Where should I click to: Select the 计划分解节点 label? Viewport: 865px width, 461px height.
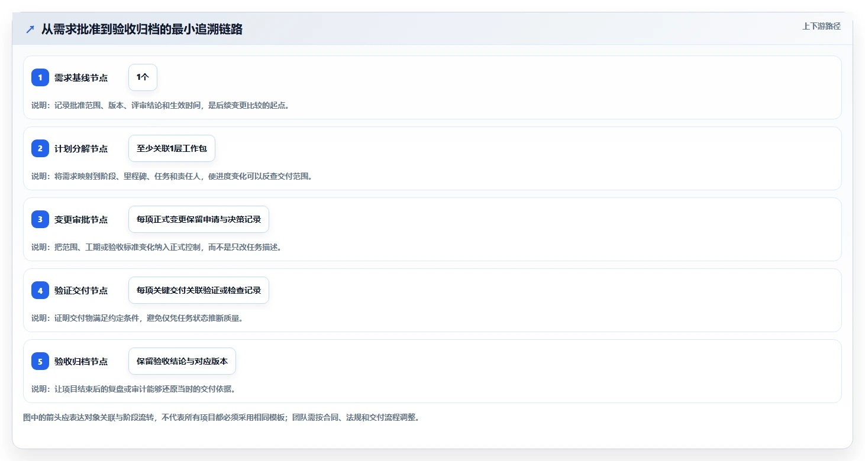click(x=81, y=149)
